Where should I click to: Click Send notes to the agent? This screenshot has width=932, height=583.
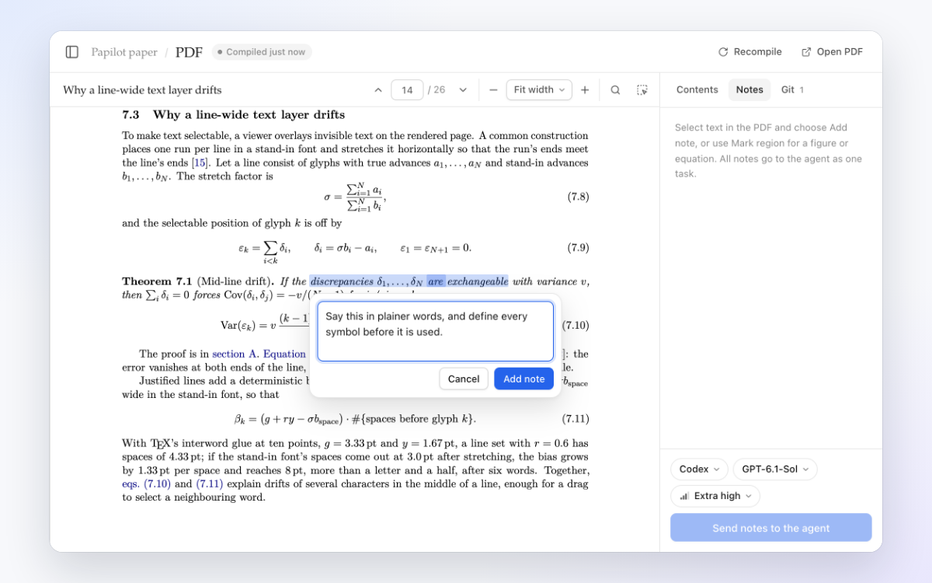[771, 528]
